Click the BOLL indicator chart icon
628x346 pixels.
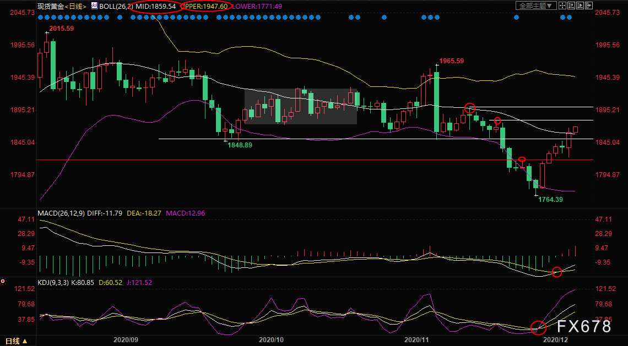tap(94, 6)
